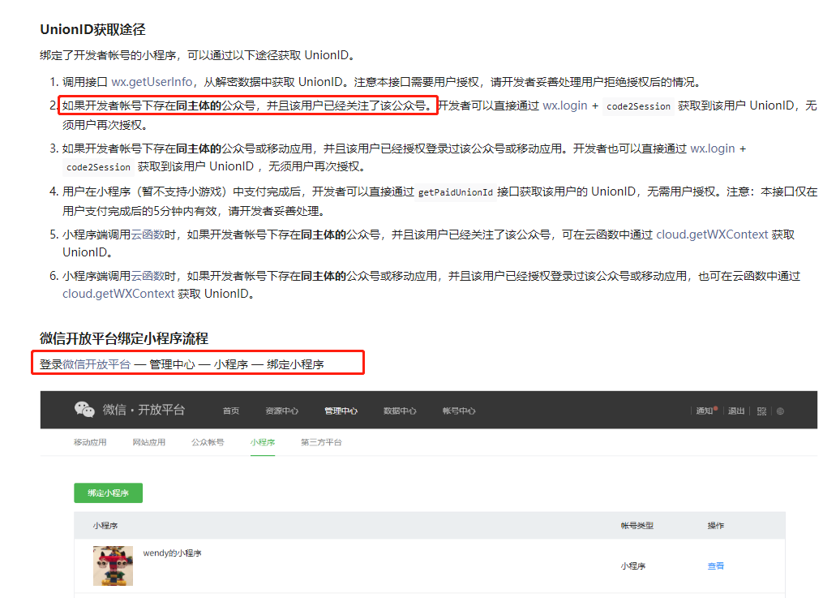Image resolution: width=823 pixels, height=598 pixels.
Task: Click the wendy的小程序 name text
Action: tap(172, 553)
